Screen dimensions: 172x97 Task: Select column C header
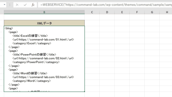[x=92, y=12]
